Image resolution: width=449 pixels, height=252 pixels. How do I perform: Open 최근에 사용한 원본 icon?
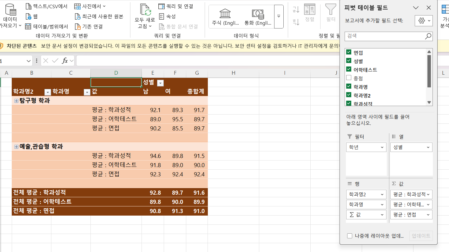[78, 16]
